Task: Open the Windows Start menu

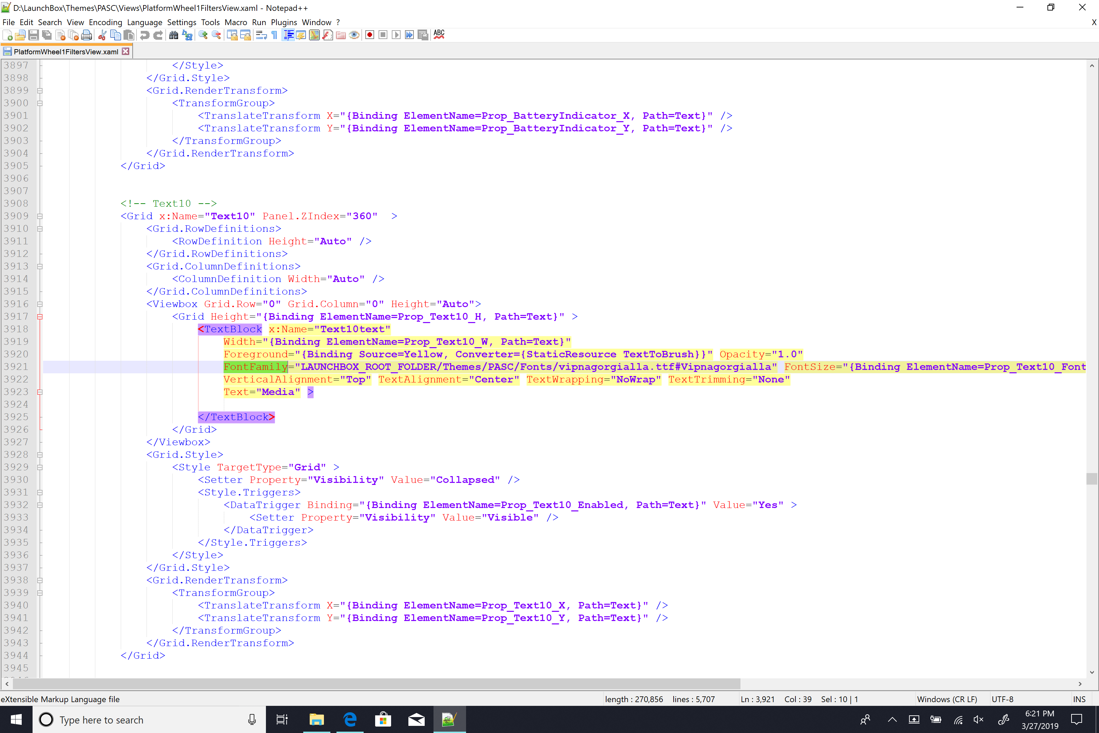Action: (x=16, y=719)
